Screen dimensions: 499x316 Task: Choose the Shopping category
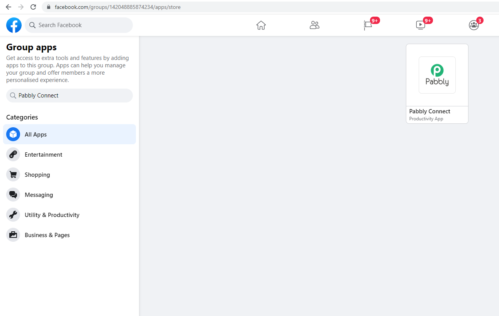(70, 174)
